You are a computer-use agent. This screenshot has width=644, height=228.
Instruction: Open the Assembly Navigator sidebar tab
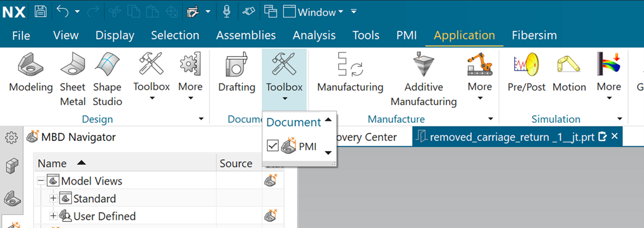point(11,166)
